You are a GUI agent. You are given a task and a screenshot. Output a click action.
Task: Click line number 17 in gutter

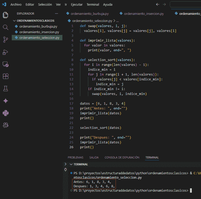tap(71, 104)
